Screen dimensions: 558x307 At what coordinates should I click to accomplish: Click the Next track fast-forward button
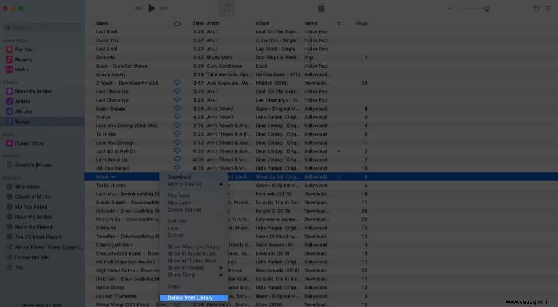(x=164, y=8)
